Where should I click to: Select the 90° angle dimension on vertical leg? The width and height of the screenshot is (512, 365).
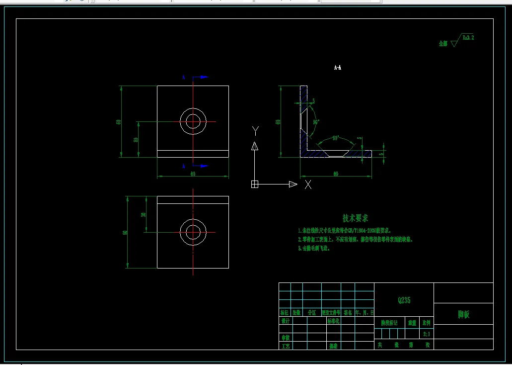(x=316, y=122)
